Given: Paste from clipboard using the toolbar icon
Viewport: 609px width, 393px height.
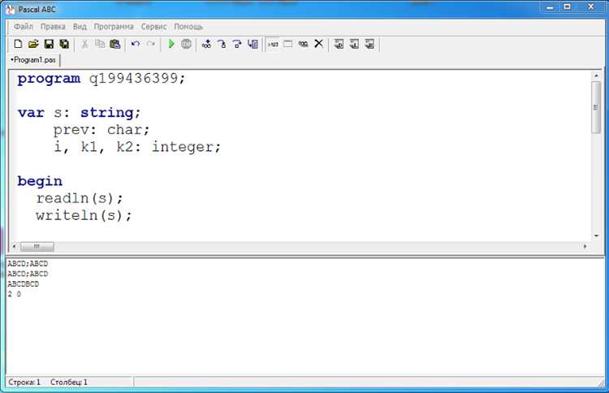Looking at the screenshot, I should (114, 44).
